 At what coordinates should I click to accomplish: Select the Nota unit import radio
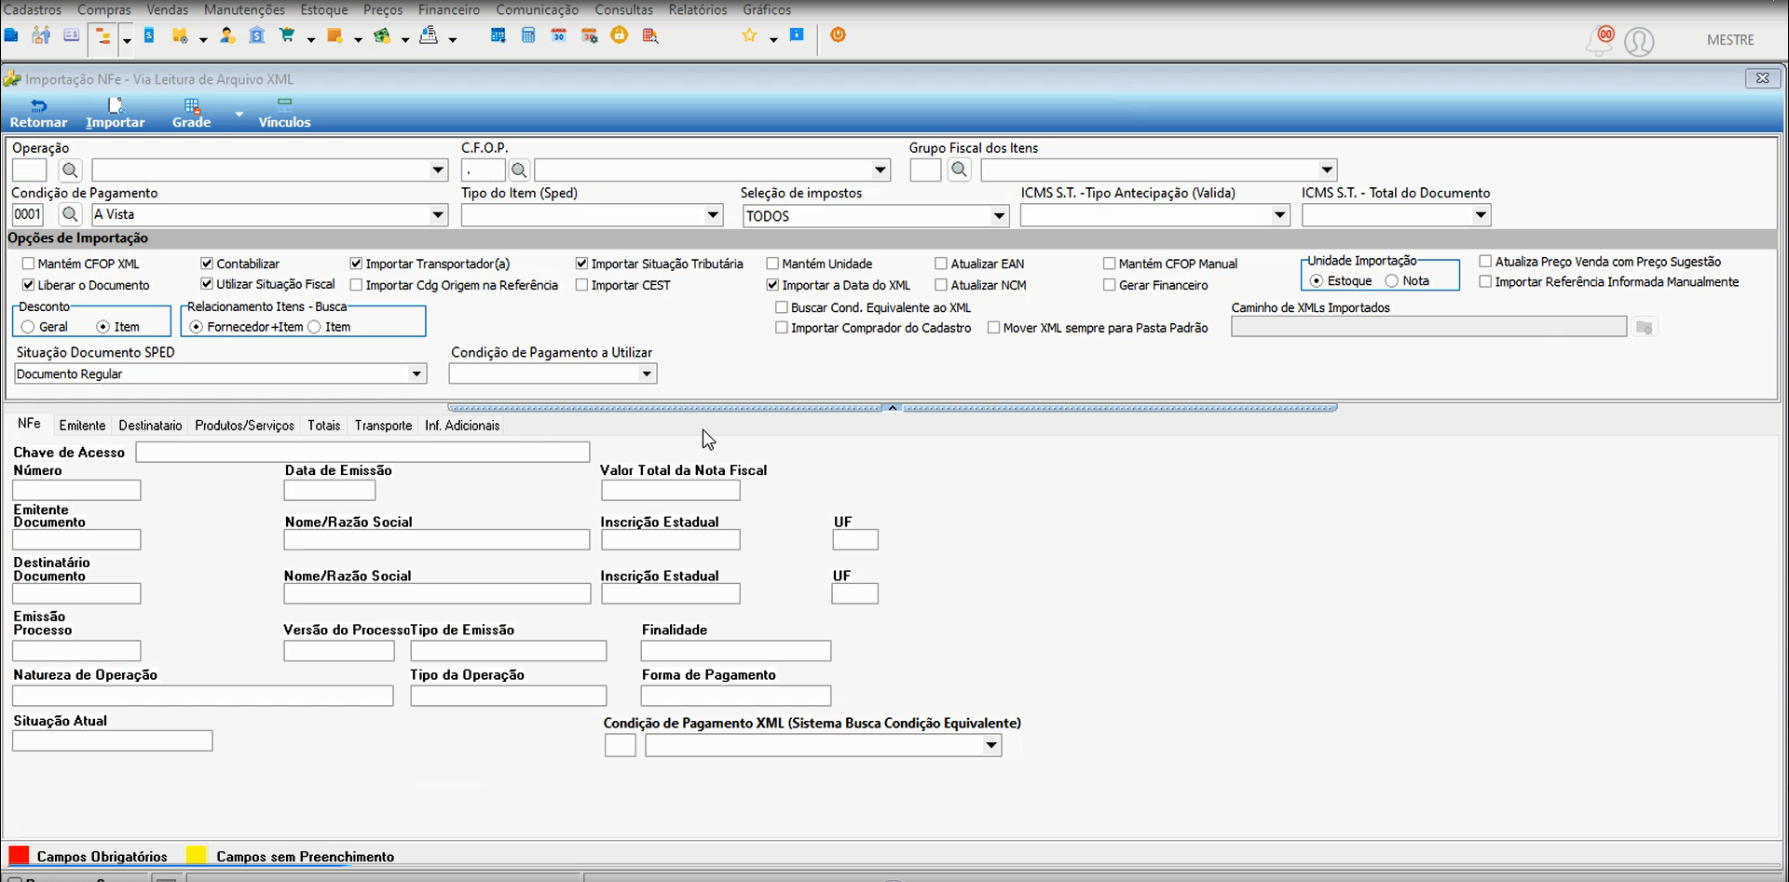point(1392,280)
